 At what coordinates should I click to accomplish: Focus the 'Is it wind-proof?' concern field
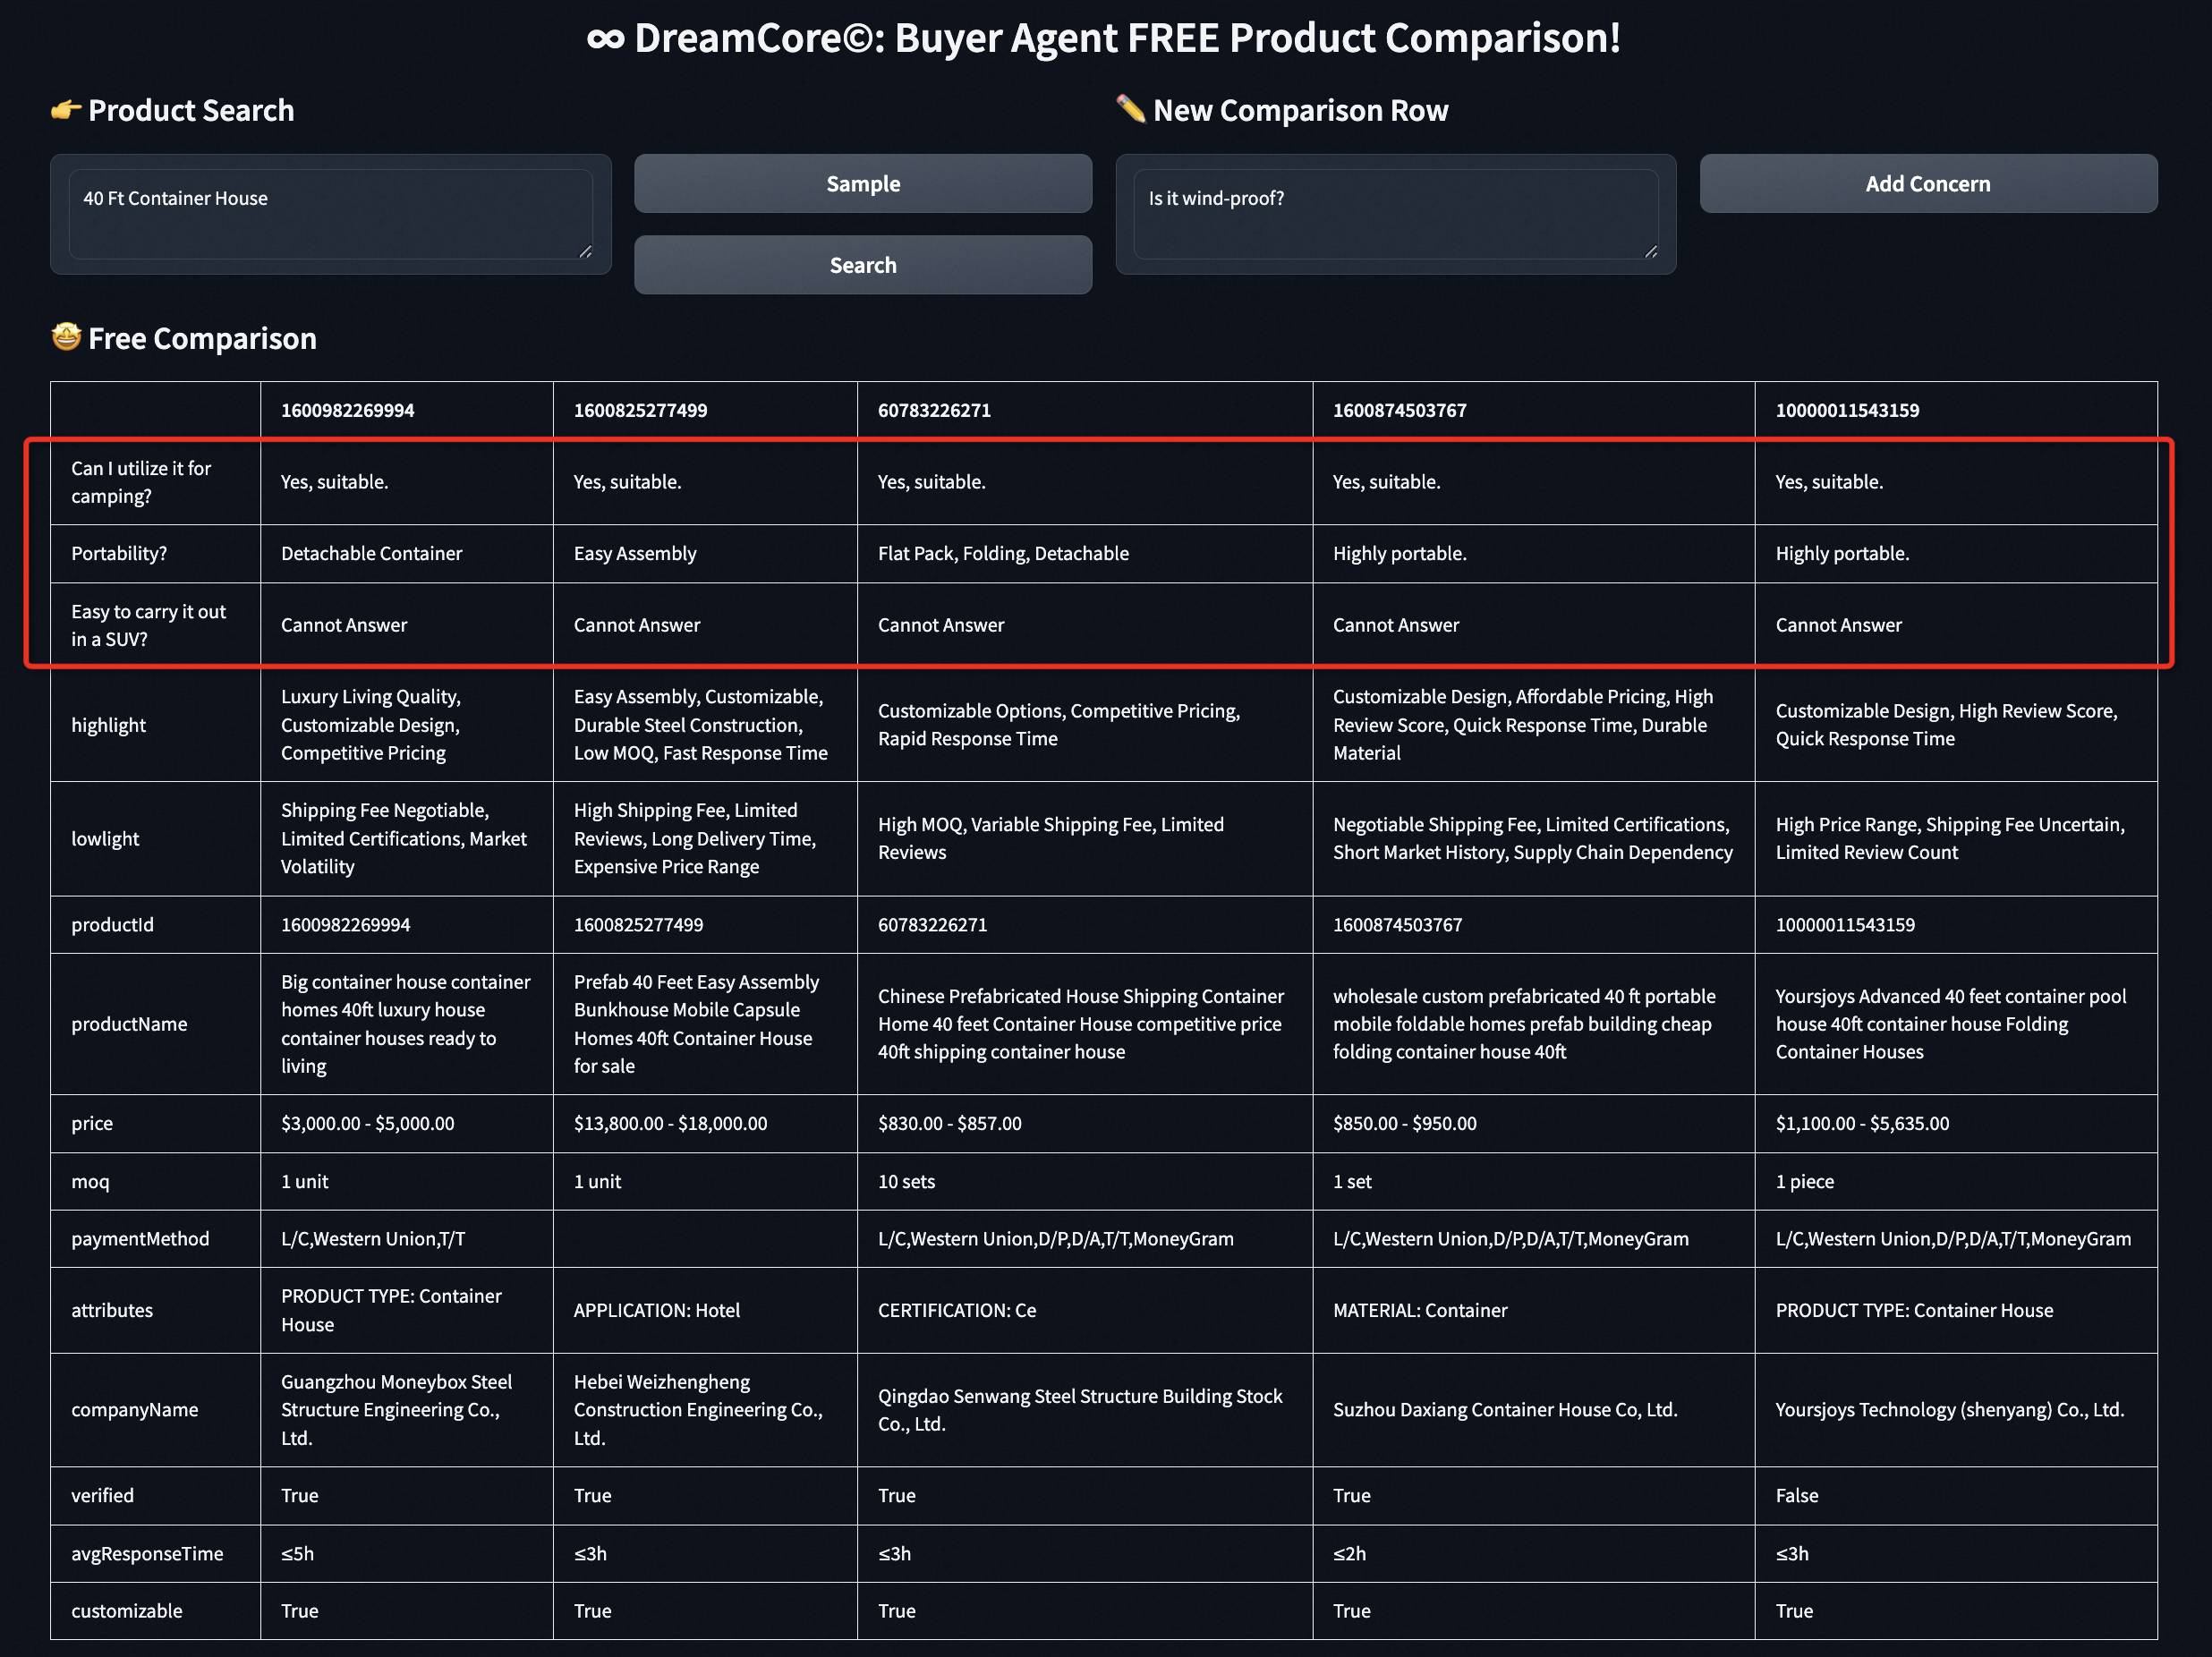tap(1396, 214)
